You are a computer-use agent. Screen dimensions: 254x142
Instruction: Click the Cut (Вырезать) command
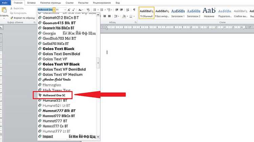click(x=17, y=8)
